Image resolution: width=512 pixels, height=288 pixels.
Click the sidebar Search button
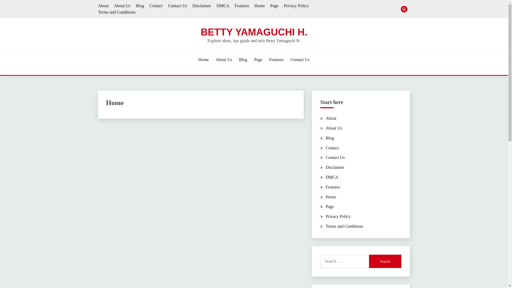coord(385,261)
